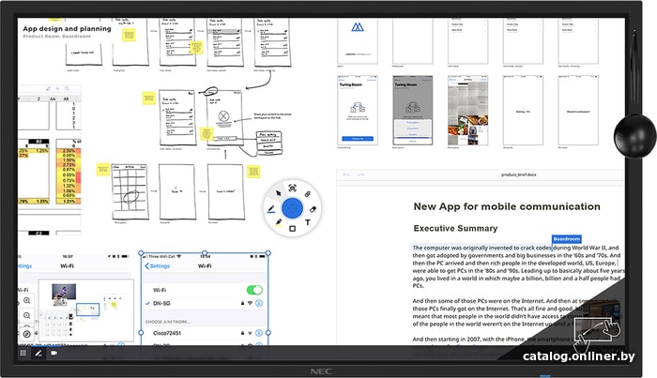
Task: Click the search icon in spreadsheet toolbar
Action: coord(67,88)
